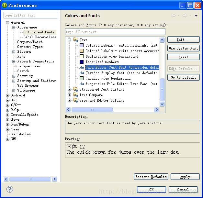Select Label Decorations in the tree
This screenshot has width=203, height=198.
40,37
